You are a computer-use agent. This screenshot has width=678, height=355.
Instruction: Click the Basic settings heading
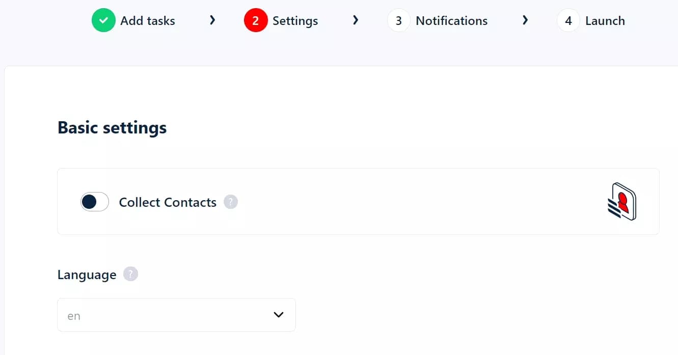coord(112,127)
